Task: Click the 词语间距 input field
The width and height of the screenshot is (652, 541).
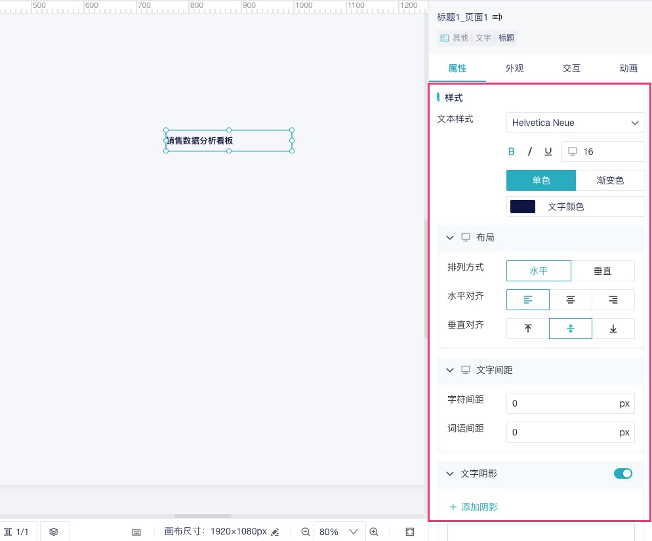Action: (571, 432)
